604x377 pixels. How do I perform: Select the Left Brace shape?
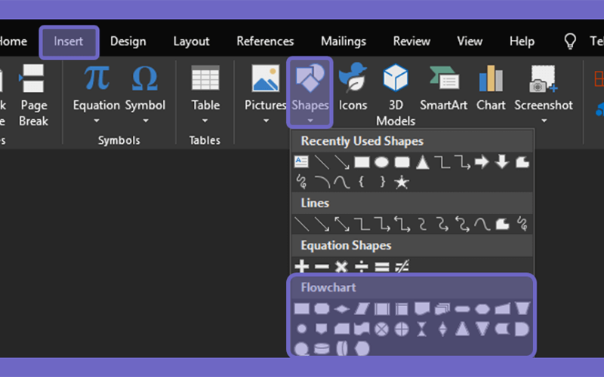(362, 182)
